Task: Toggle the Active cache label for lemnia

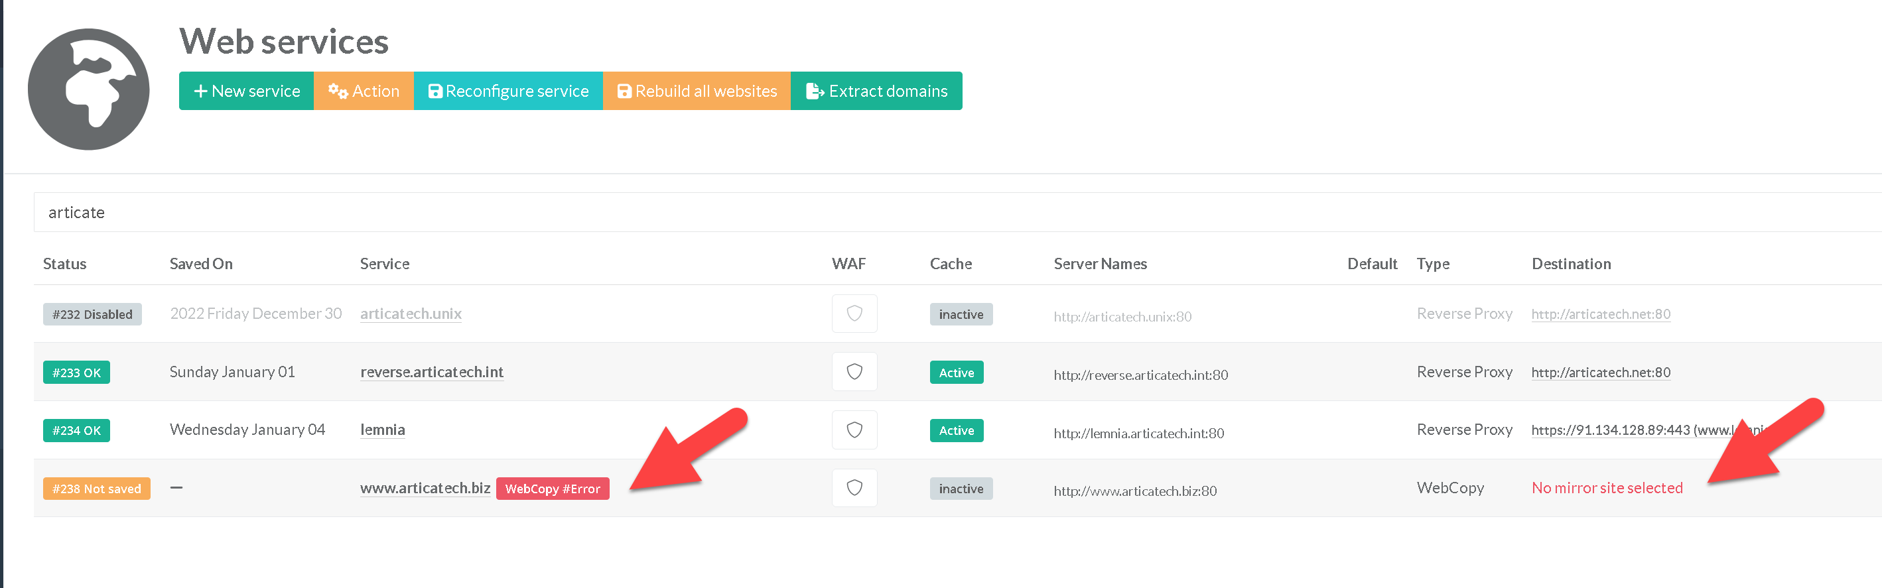Action: click(x=956, y=430)
